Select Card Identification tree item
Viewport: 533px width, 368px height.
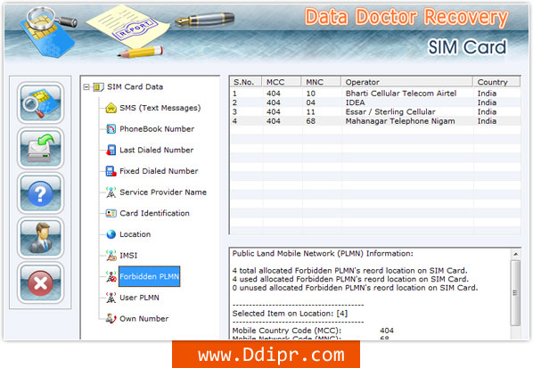(x=155, y=213)
